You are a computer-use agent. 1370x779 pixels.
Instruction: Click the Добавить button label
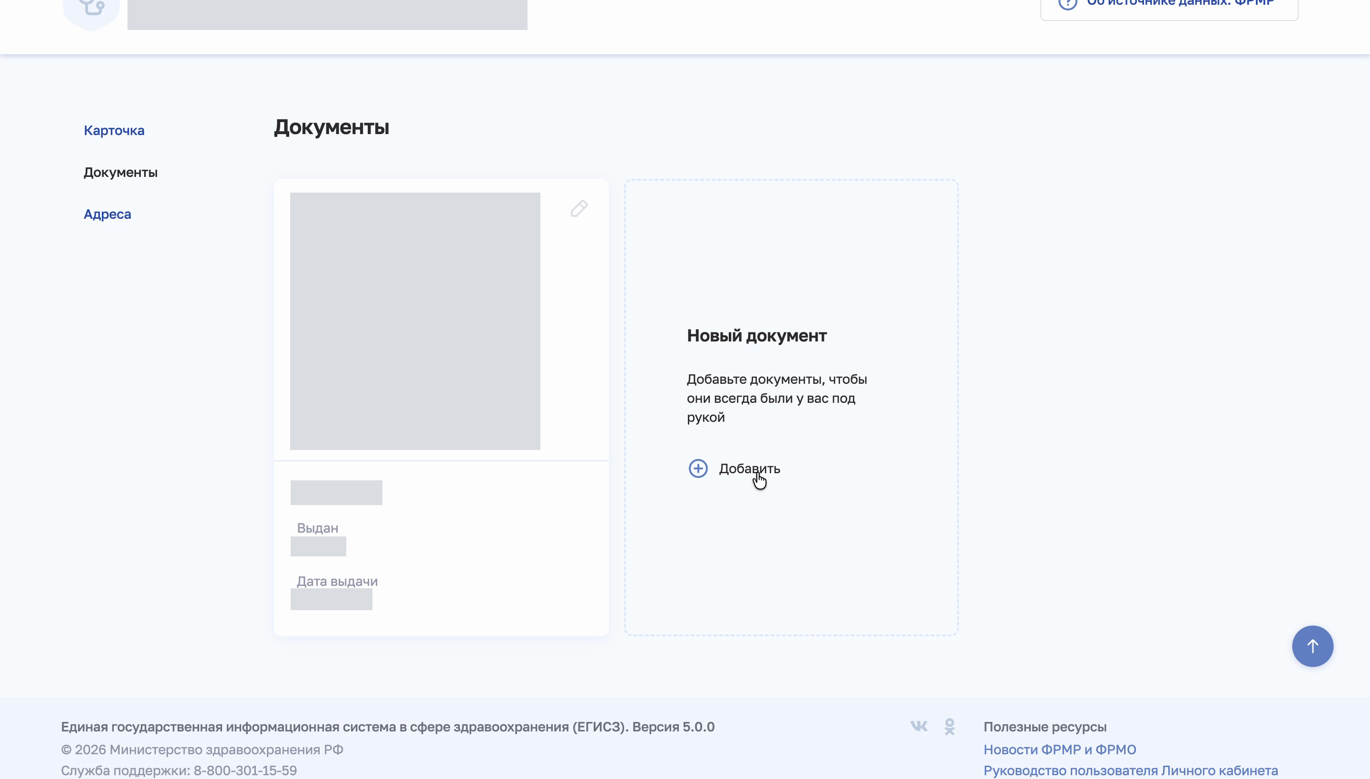pyautogui.click(x=749, y=469)
